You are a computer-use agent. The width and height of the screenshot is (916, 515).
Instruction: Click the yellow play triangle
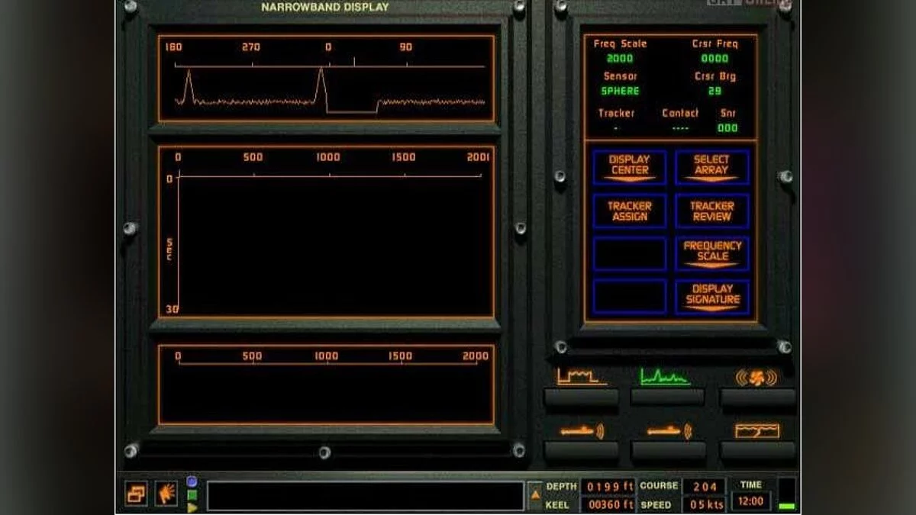192,507
